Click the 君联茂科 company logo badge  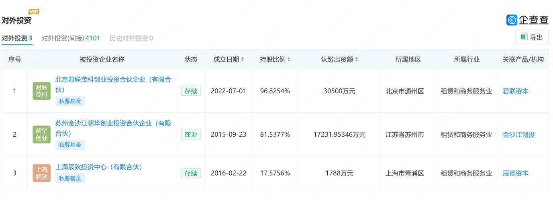[x=42, y=91]
